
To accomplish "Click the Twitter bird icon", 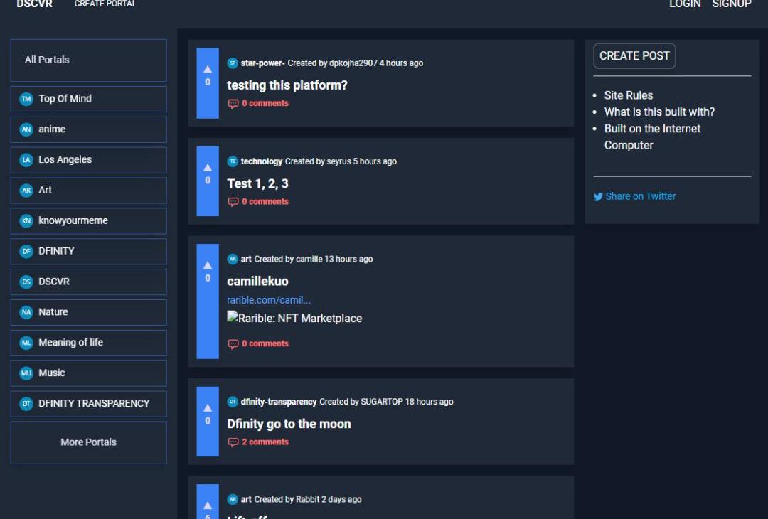I will point(598,197).
